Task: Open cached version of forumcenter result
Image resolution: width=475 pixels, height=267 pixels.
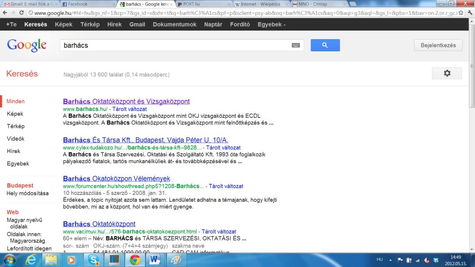Action: tap(226, 186)
